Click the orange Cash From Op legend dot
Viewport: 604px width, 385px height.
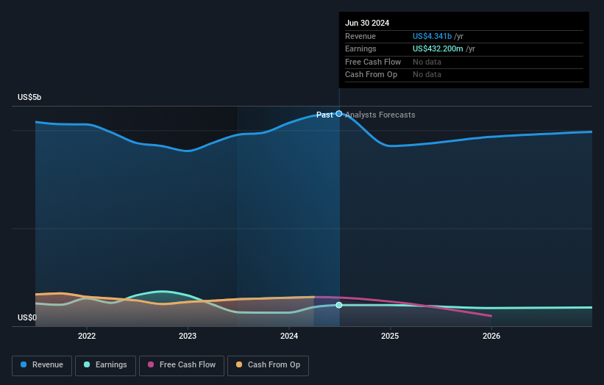pyautogui.click(x=239, y=364)
